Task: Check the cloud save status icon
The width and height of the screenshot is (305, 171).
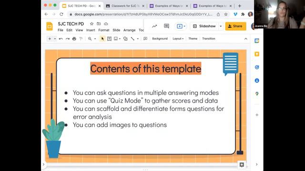Action: (x=106, y=24)
